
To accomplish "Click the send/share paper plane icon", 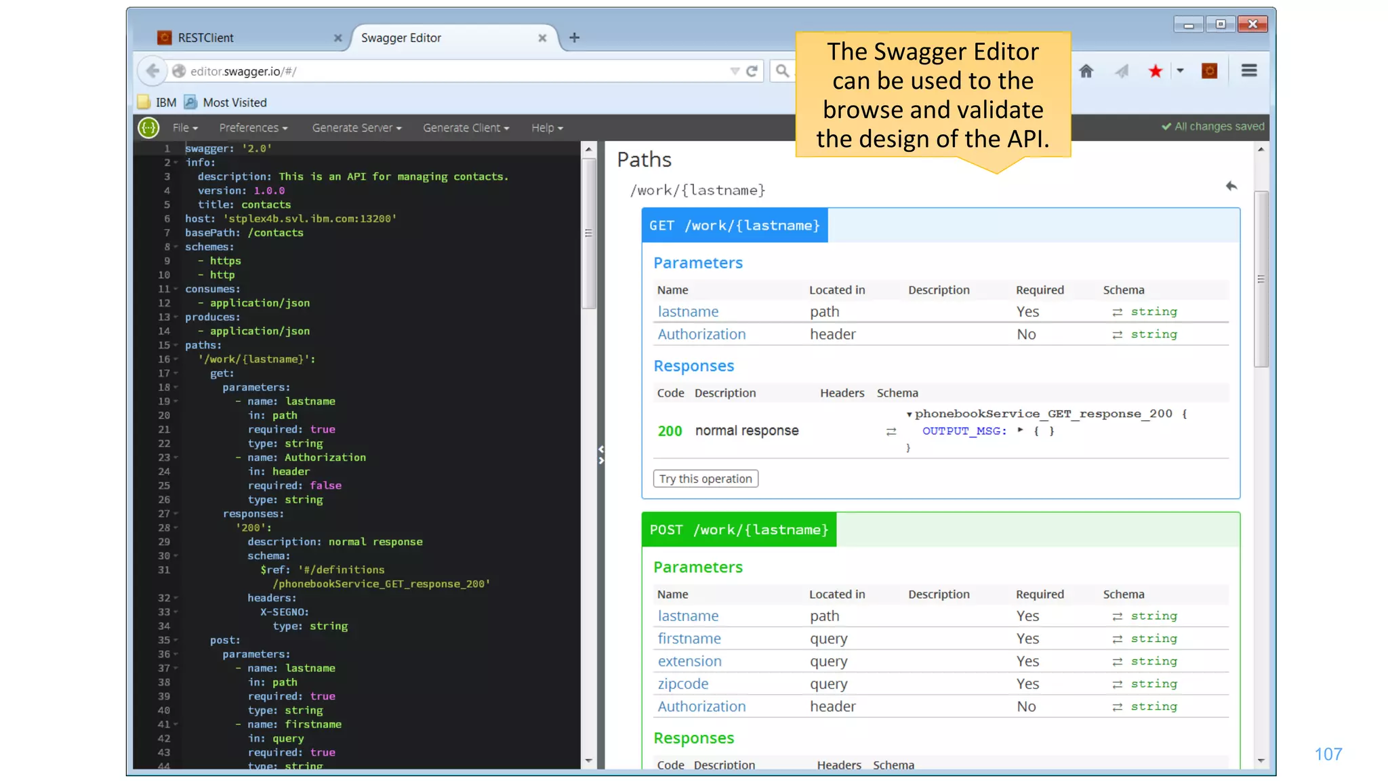I will point(1122,71).
